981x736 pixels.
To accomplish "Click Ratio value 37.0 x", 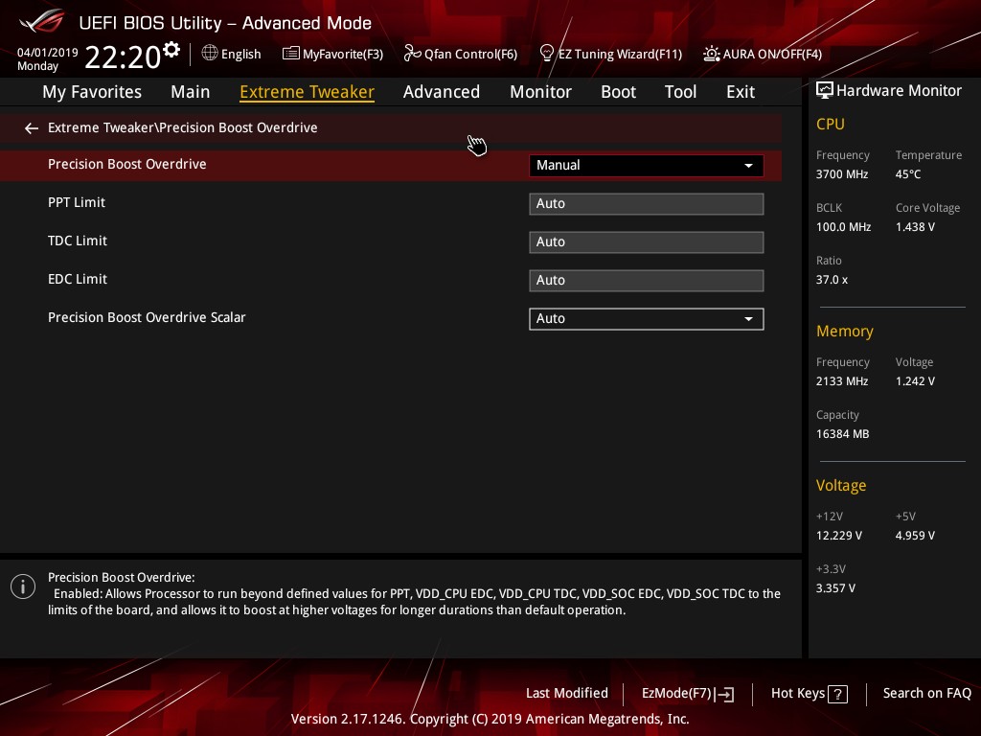I will coord(832,279).
